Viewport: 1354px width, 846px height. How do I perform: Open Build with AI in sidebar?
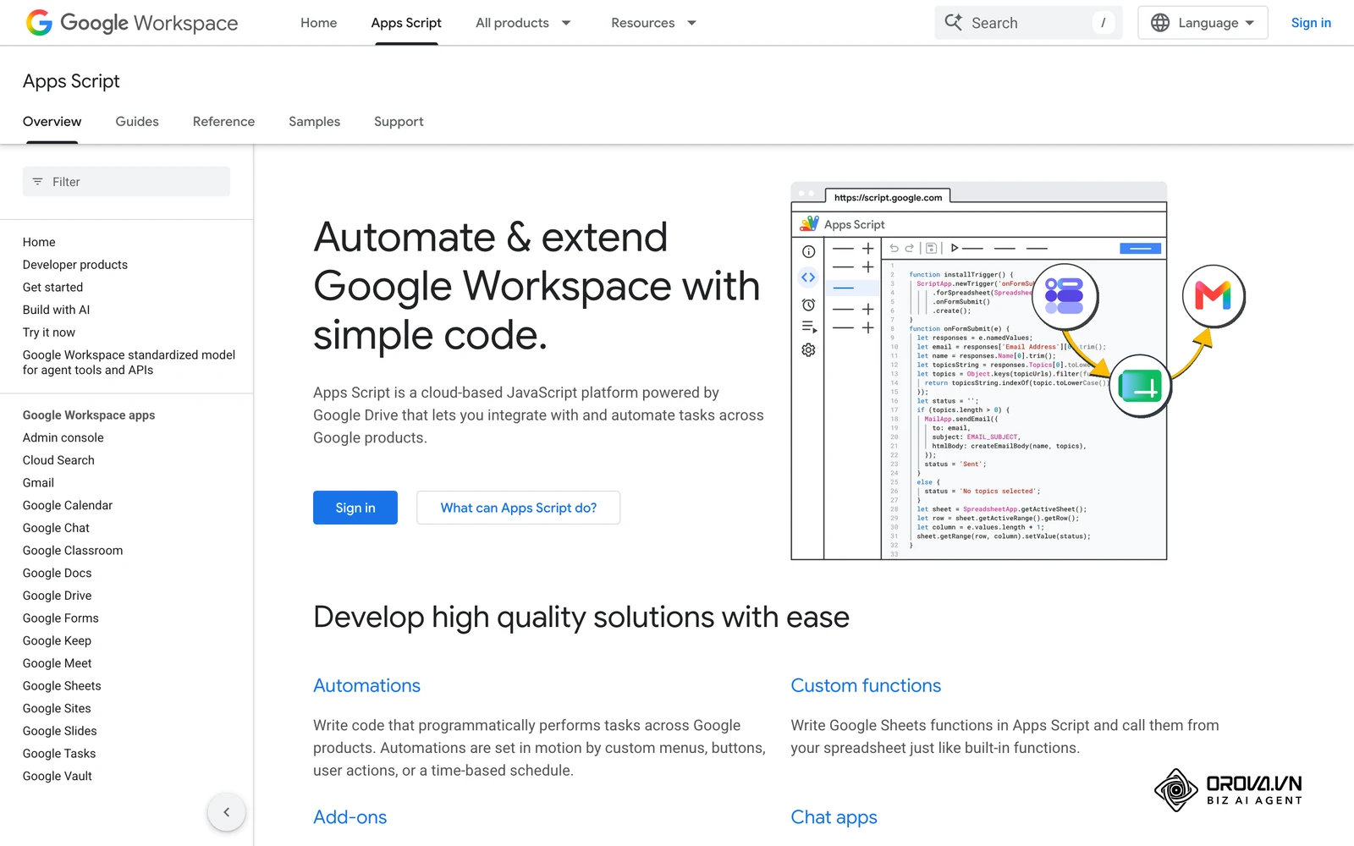(x=56, y=310)
